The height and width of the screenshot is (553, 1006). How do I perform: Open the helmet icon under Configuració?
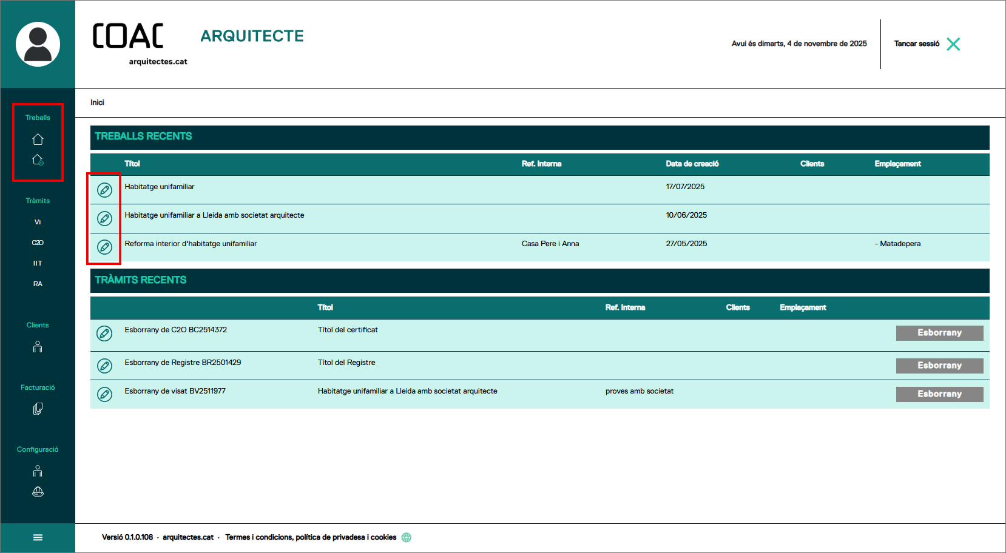[x=38, y=492]
